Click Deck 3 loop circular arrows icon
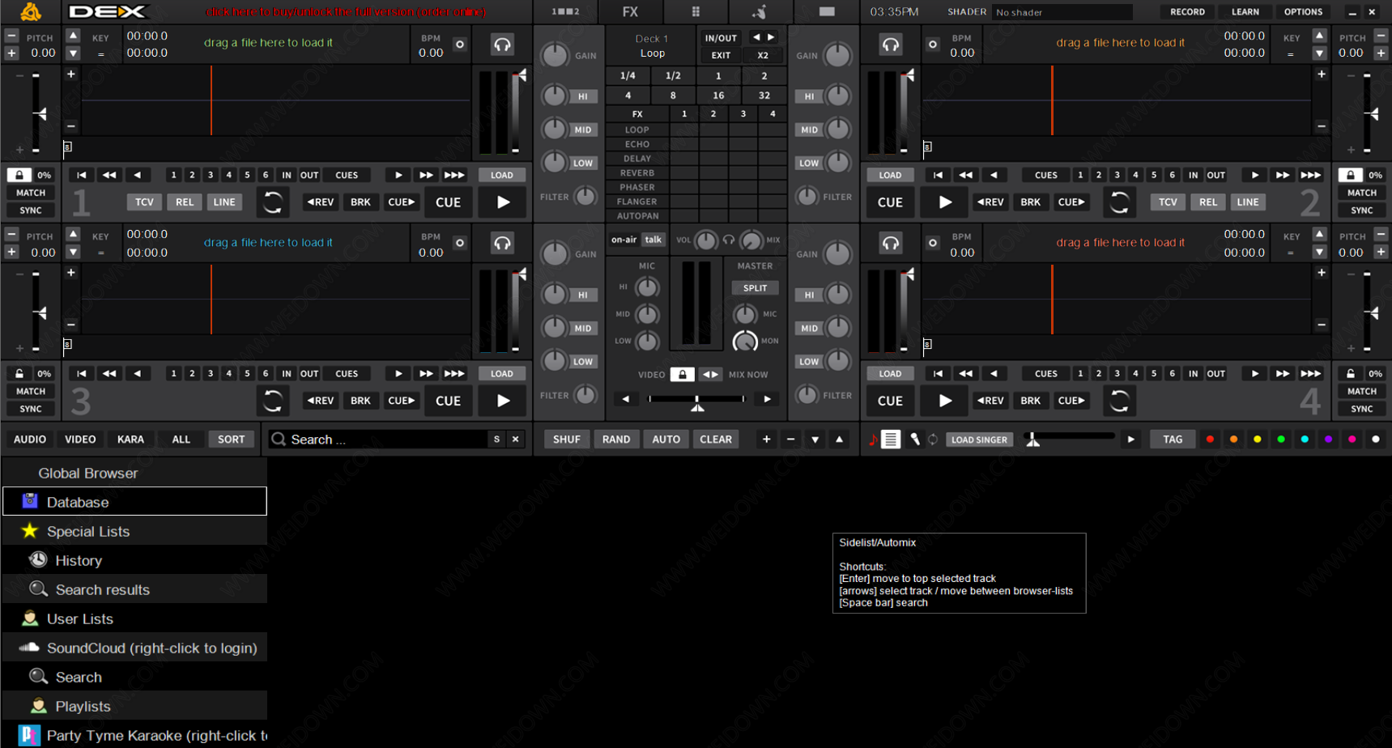 (x=273, y=401)
